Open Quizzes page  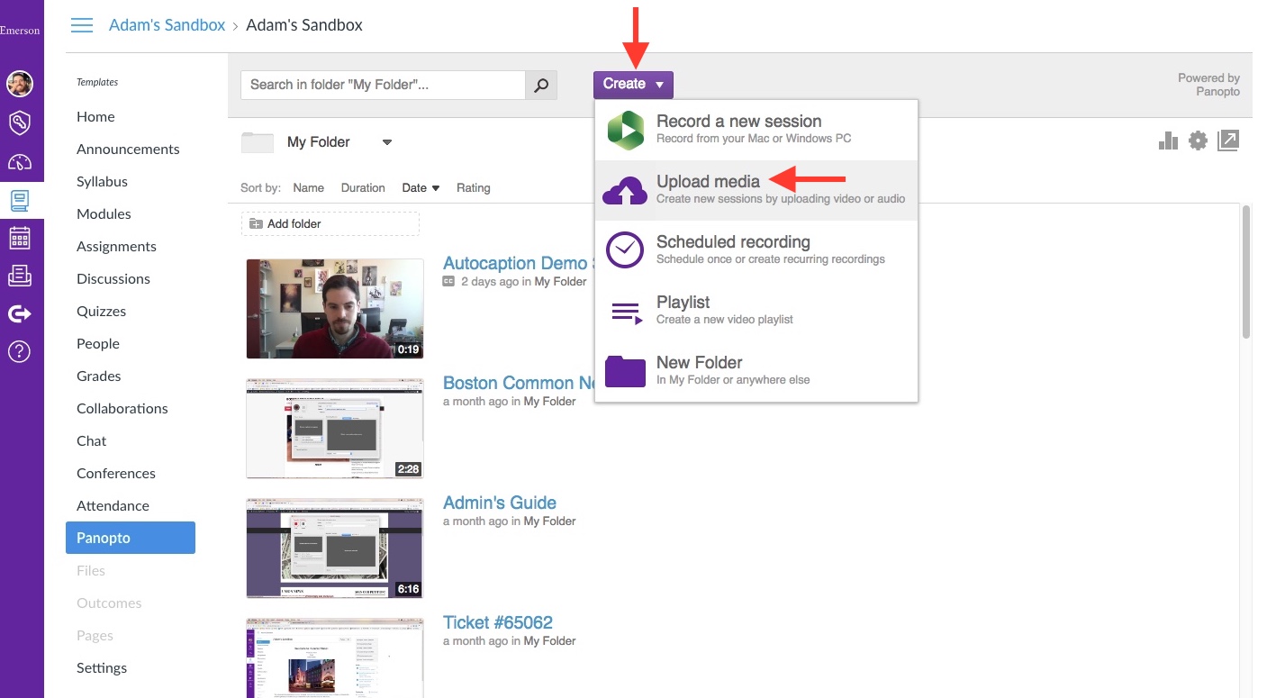(x=101, y=312)
